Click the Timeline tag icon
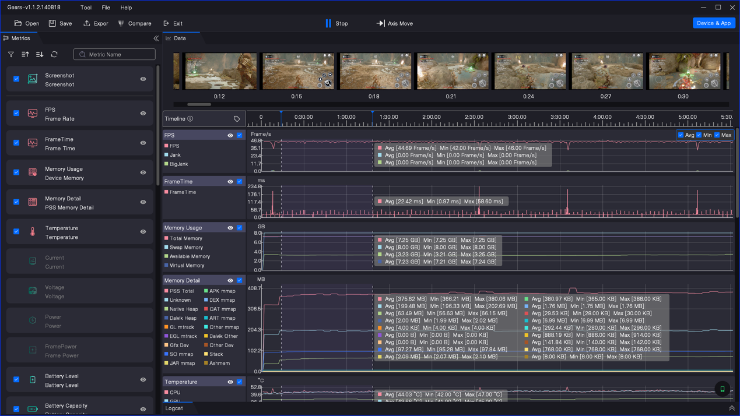This screenshot has height=416, width=740. point(237,119)
